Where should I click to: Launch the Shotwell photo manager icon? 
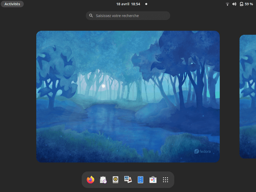128,179
